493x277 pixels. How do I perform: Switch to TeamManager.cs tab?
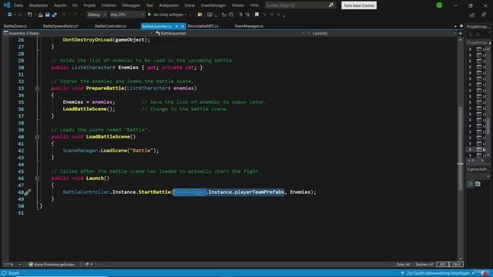pyautogui.click(x=249, y=26)
